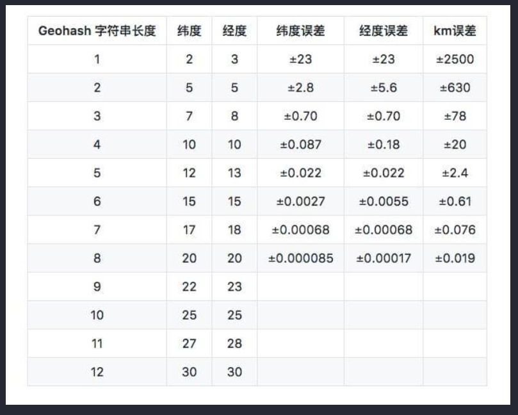Select the cell showing ±0.000085
518x415 pixels.
[x=300, y=257]
